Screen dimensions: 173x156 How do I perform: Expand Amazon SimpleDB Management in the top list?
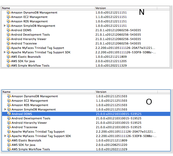[x=5, y=26]
